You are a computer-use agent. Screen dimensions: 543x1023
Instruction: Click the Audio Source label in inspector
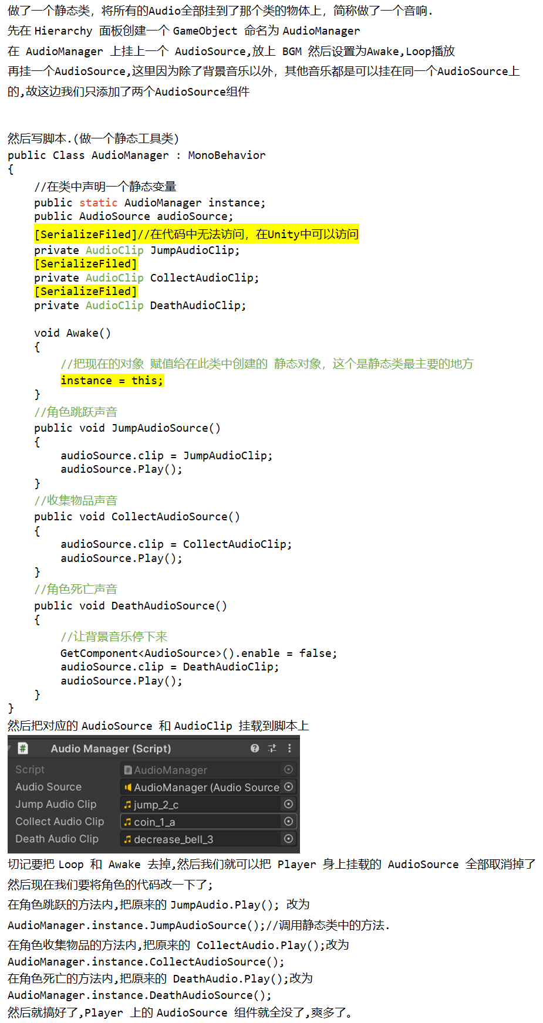click(x=48, y=787)
